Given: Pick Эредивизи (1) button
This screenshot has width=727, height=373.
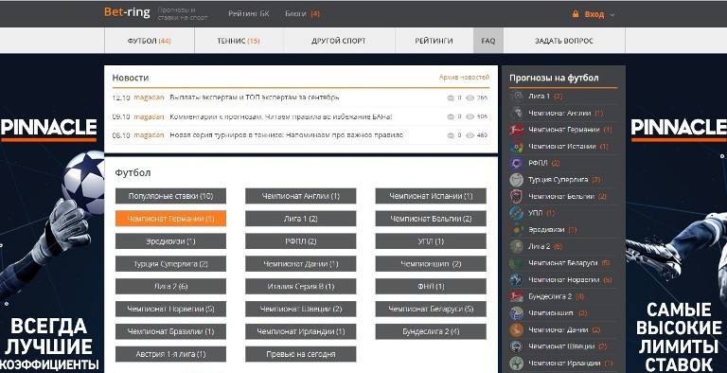Looking at the screenshot, I should coord(170,241).
